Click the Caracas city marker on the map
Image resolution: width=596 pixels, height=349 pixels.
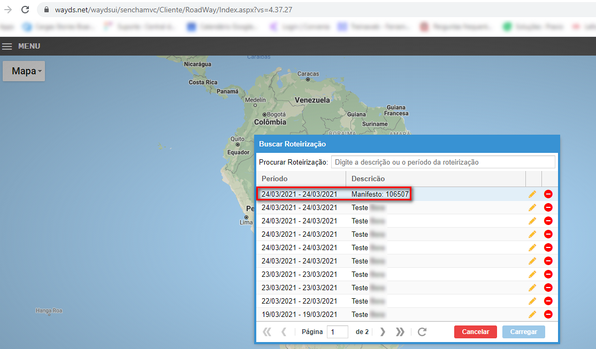click(x=308, y=80)
